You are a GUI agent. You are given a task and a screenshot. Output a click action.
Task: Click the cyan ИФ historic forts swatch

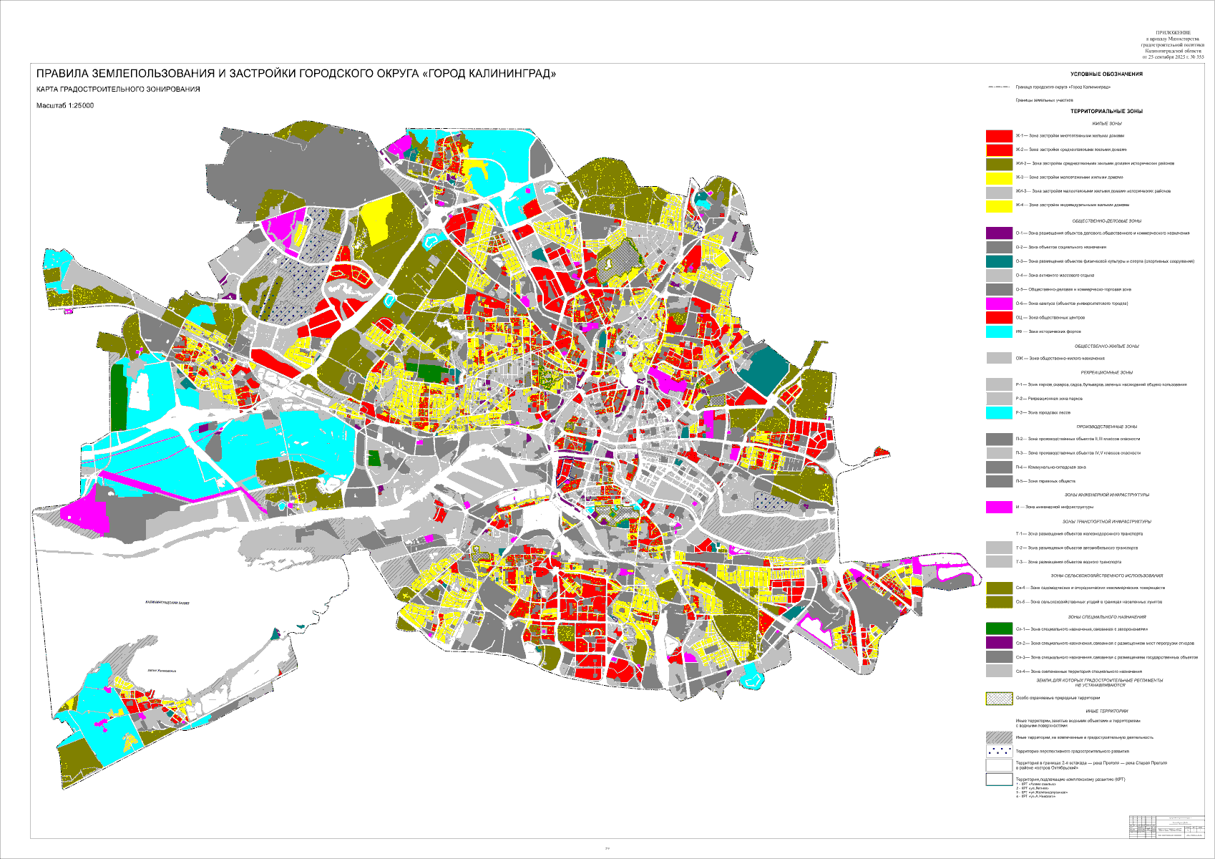(999, 331)
